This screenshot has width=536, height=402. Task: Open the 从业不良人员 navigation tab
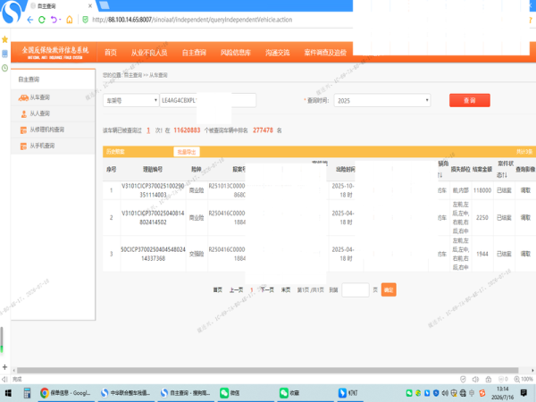[149, 53]
